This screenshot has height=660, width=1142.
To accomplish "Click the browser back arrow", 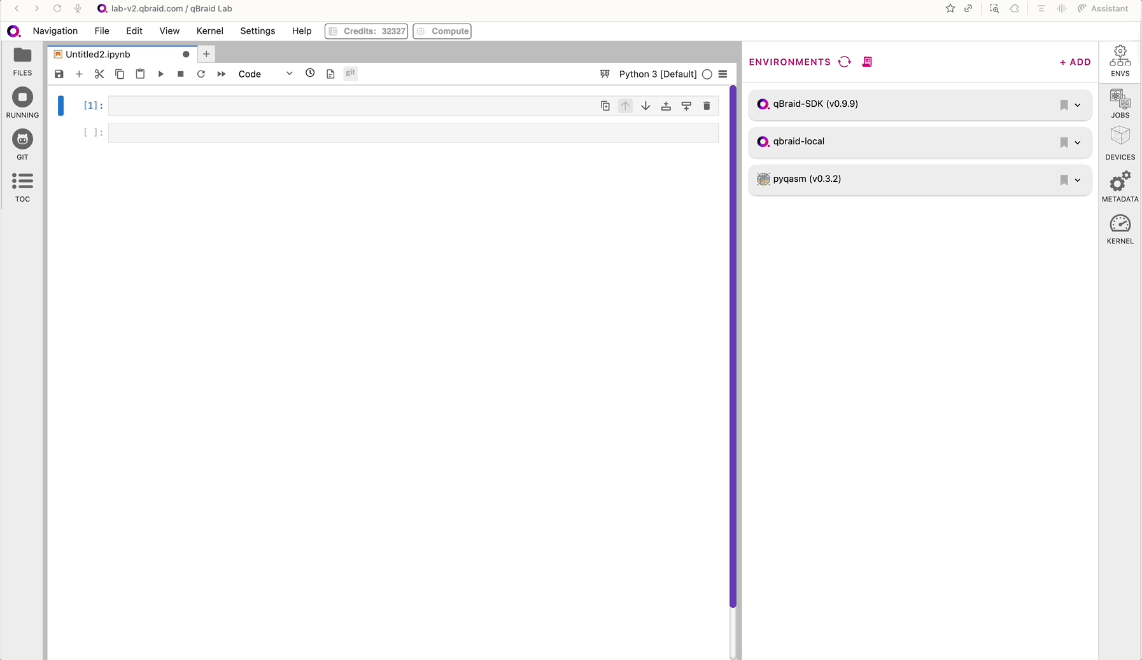I will pos(17,8).
